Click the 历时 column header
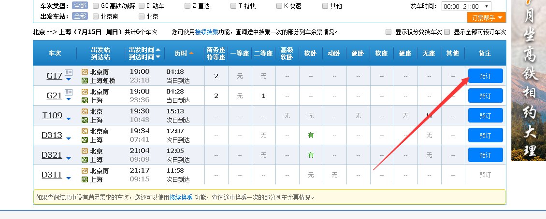 (181, 53)
